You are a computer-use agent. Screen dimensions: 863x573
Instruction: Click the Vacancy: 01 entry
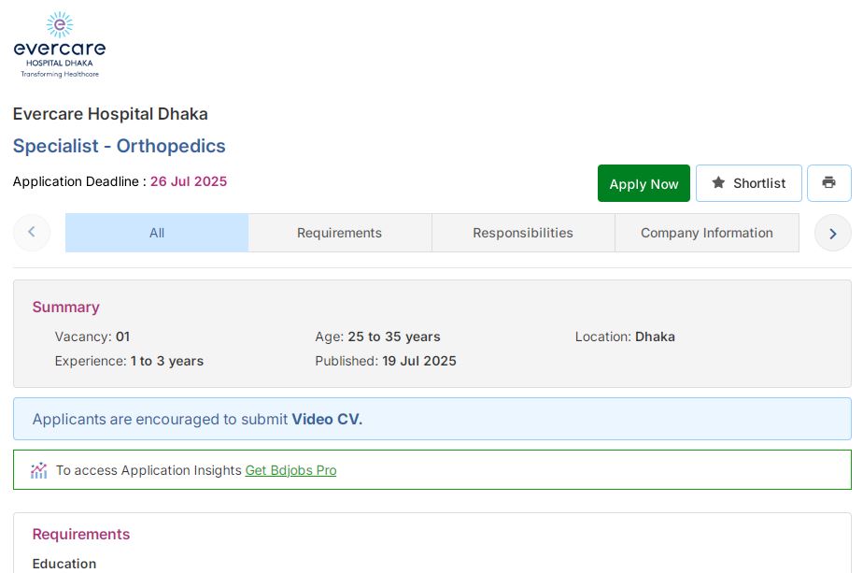click(x=92, y=337)
